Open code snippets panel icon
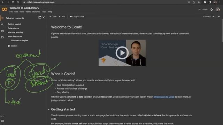The image size is (223, 125). coord(2,116)
